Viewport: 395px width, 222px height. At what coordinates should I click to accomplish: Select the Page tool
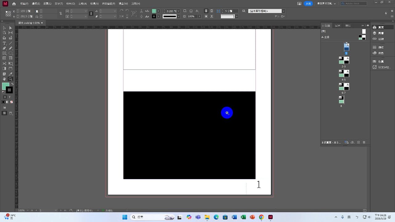[x=4, y=33]
